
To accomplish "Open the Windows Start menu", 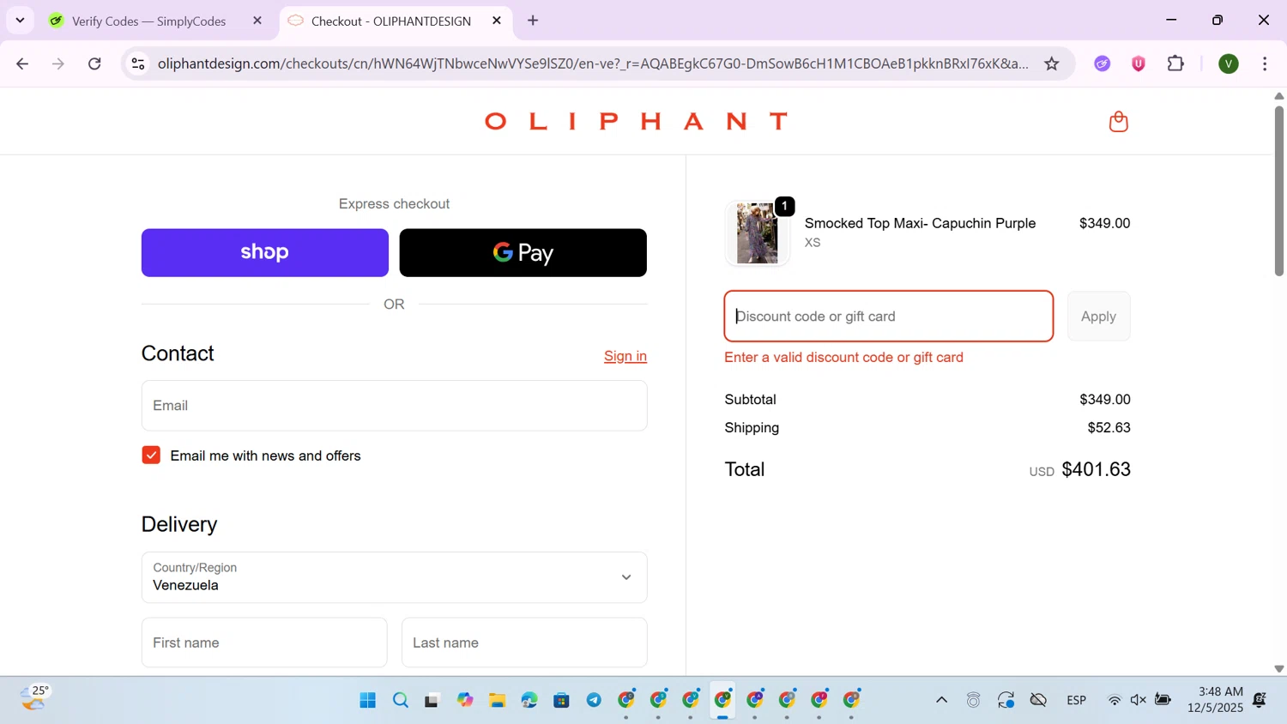I will pyautogui.click(x=368, y=700).
